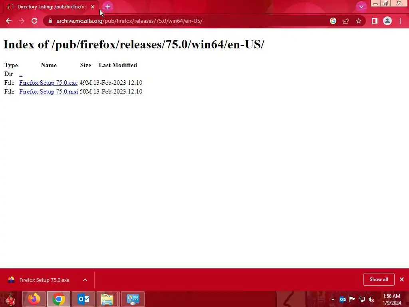409x307 pixels.
Task: Open Control Panel taskbar icon
Action: [133, 299]
